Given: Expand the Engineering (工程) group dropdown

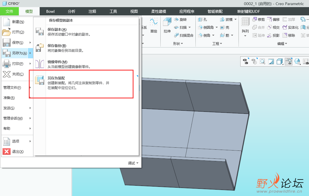Looking at the screenshot, I should [217, 44].
